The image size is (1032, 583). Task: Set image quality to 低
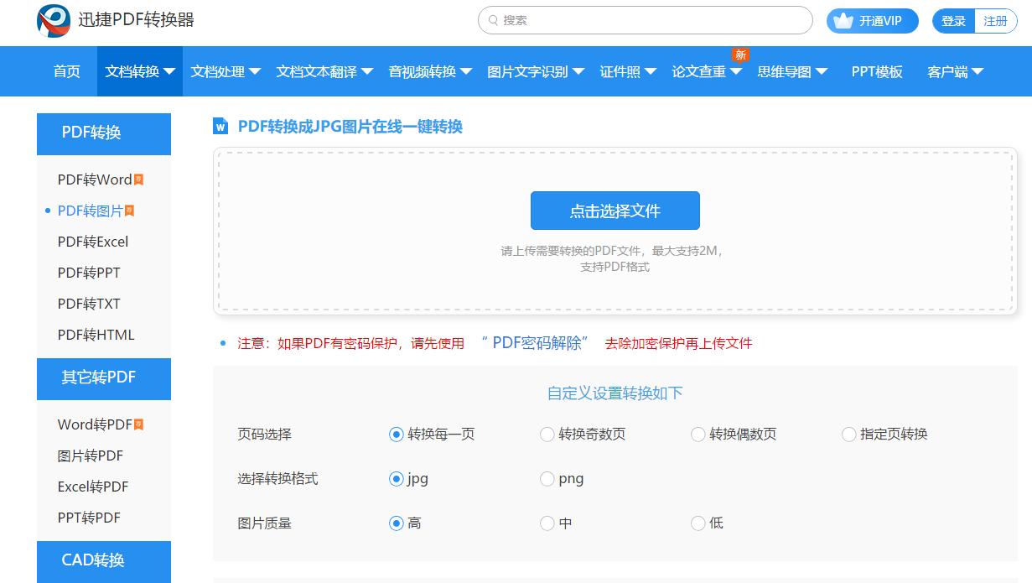coord(698,523)
